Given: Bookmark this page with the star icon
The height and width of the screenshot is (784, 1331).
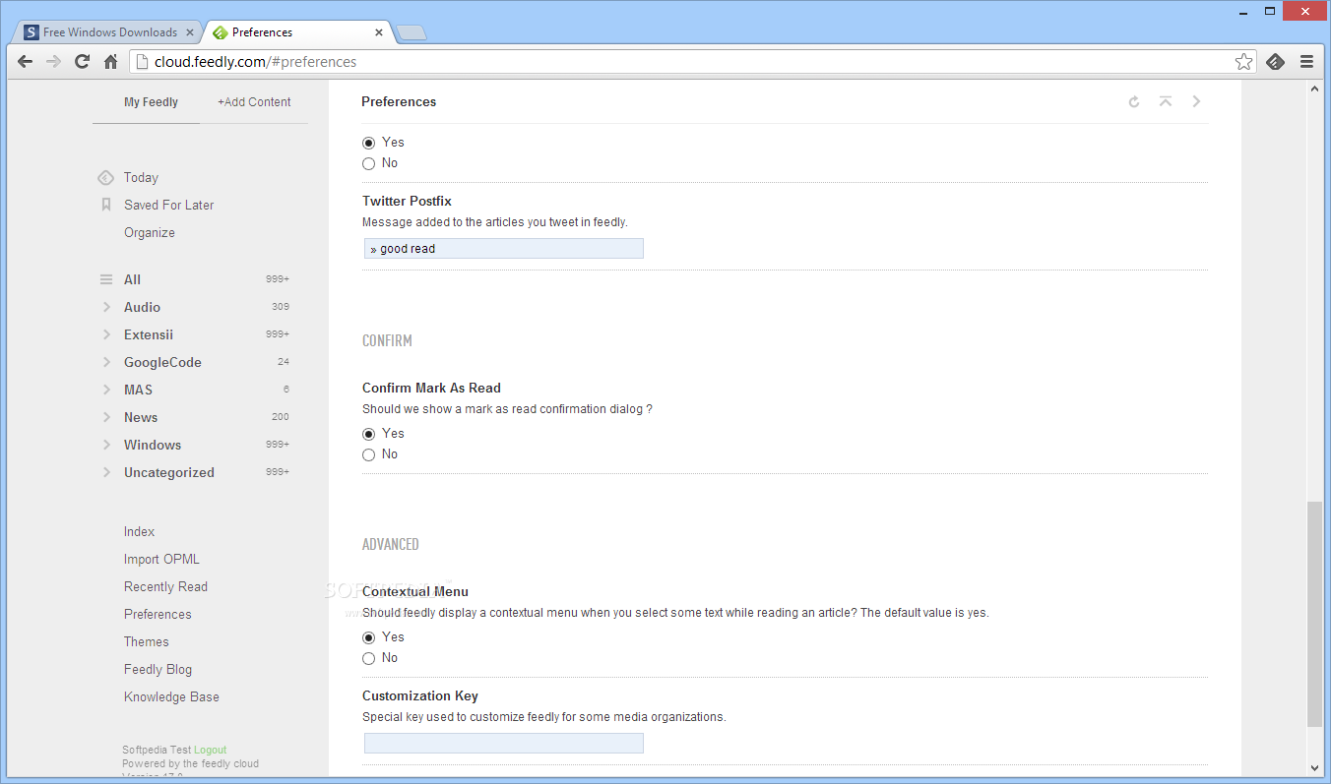Looking at the screenshot, I should pos(1243,61).
